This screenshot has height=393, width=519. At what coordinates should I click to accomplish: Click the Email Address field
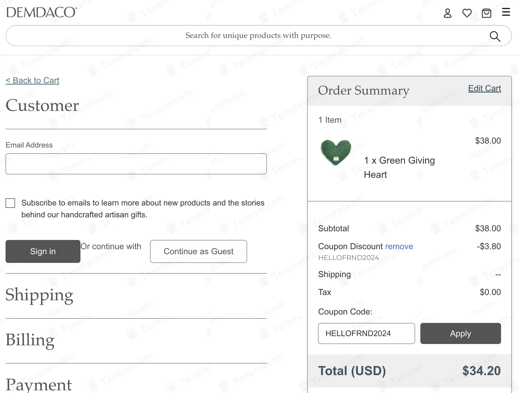coord(136,164)
